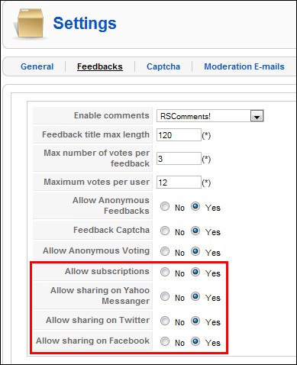Click the Maximum votes per user field
The image size is (297, 365).
tap(179, 182)
